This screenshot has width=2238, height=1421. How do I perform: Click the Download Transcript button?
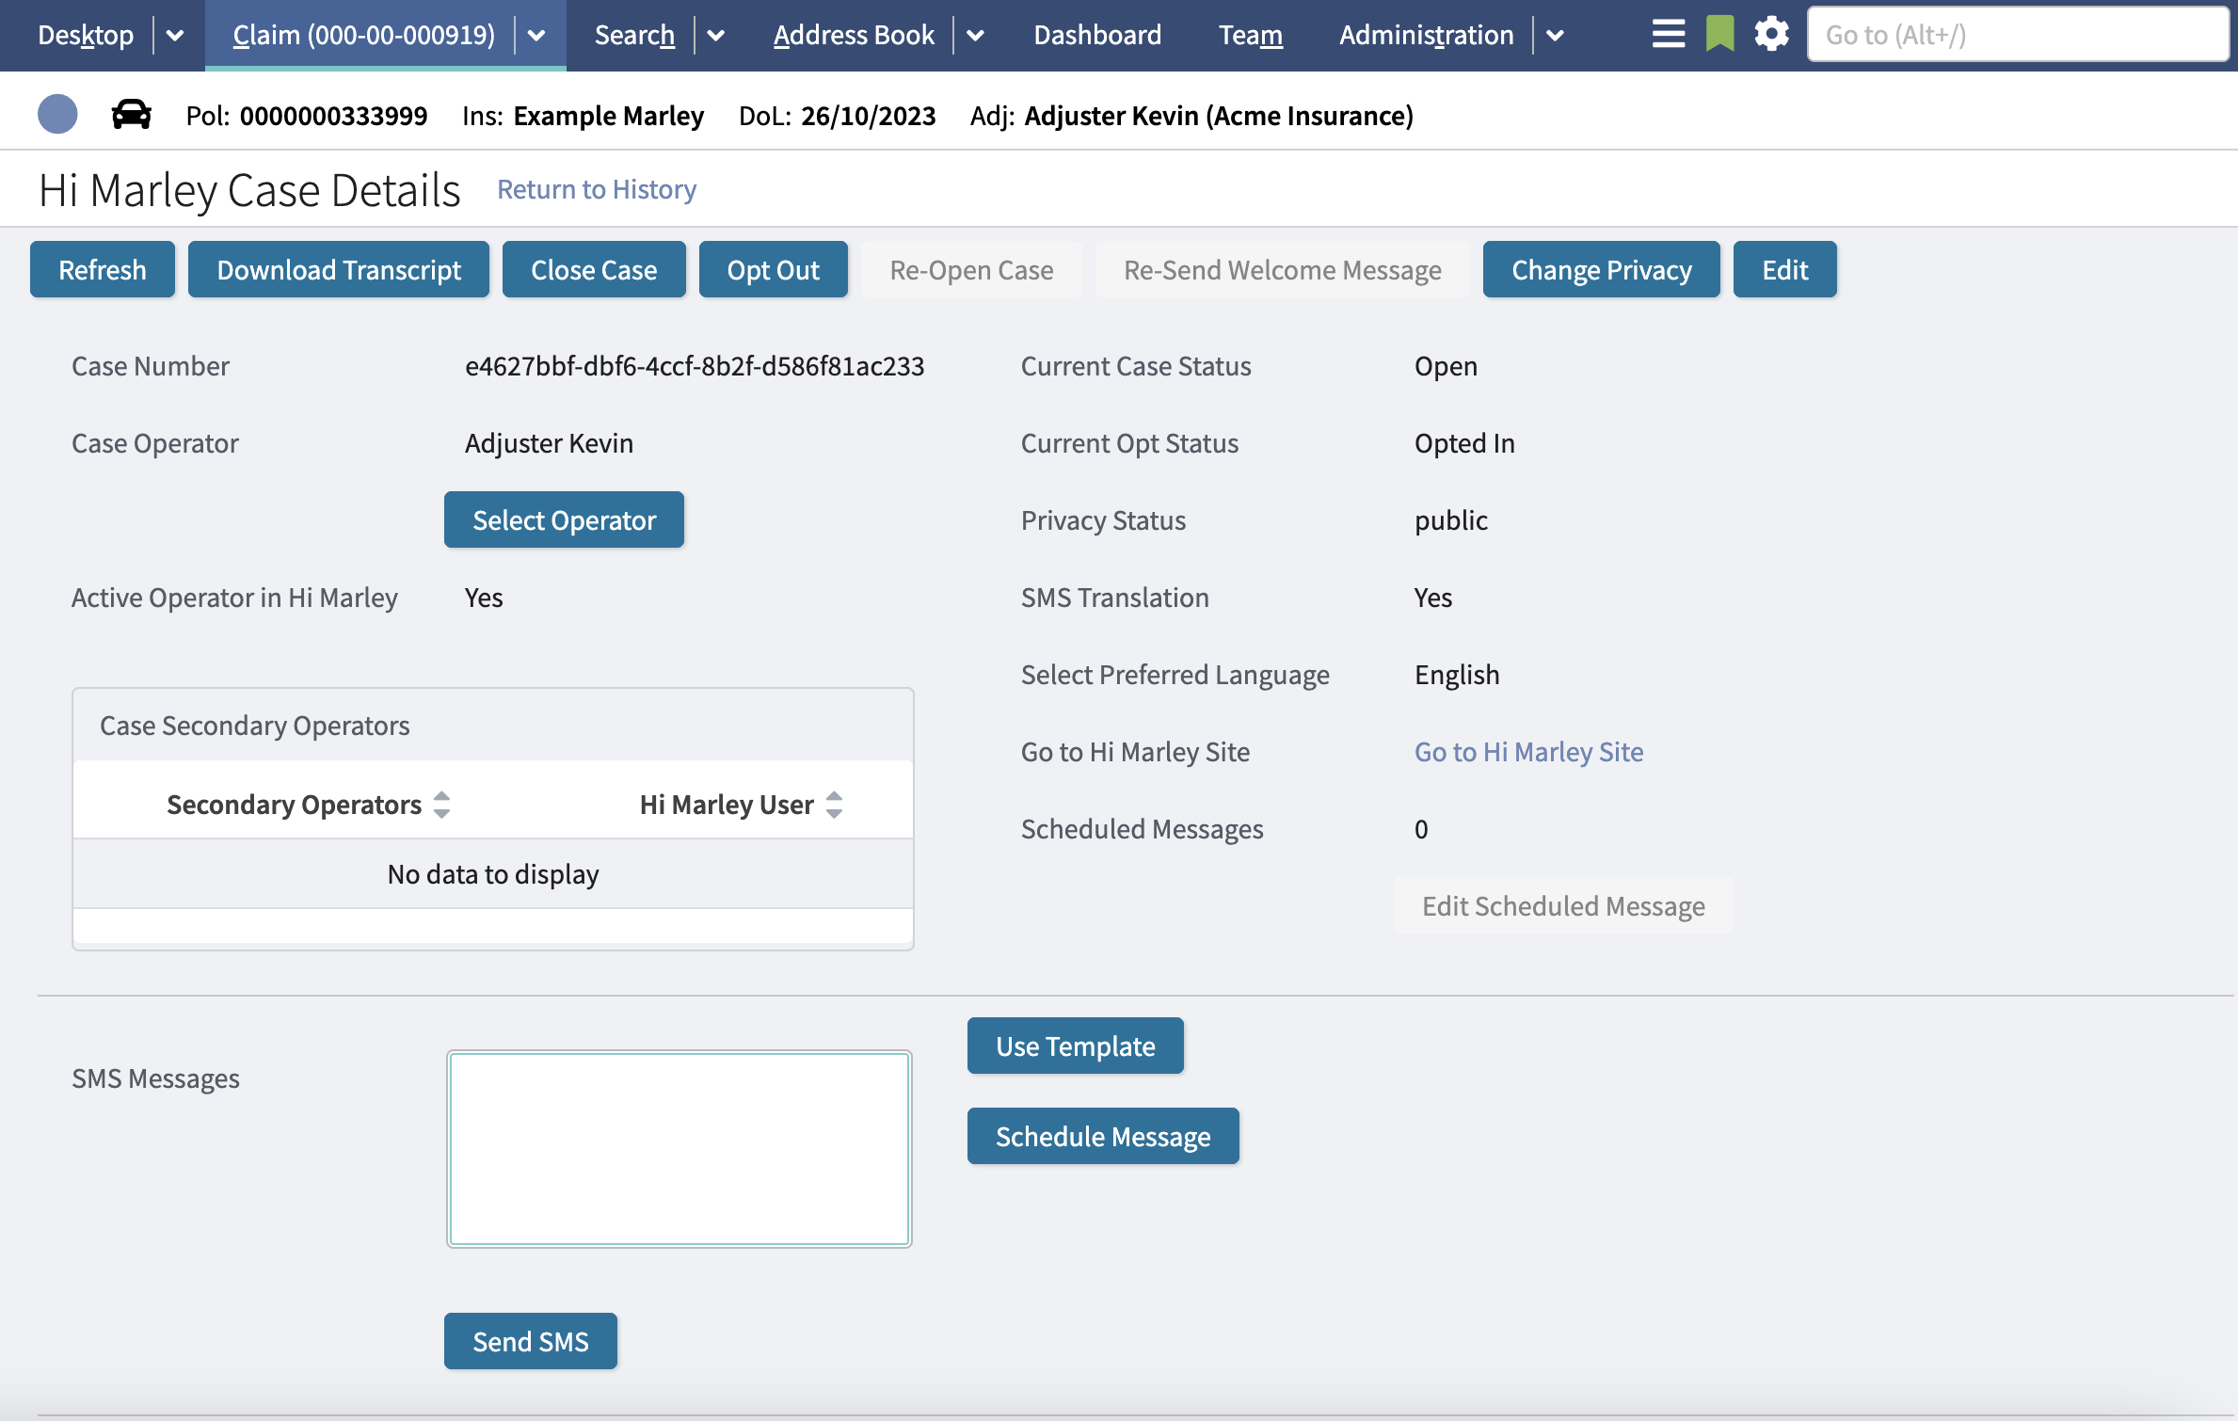pos(339,270)
